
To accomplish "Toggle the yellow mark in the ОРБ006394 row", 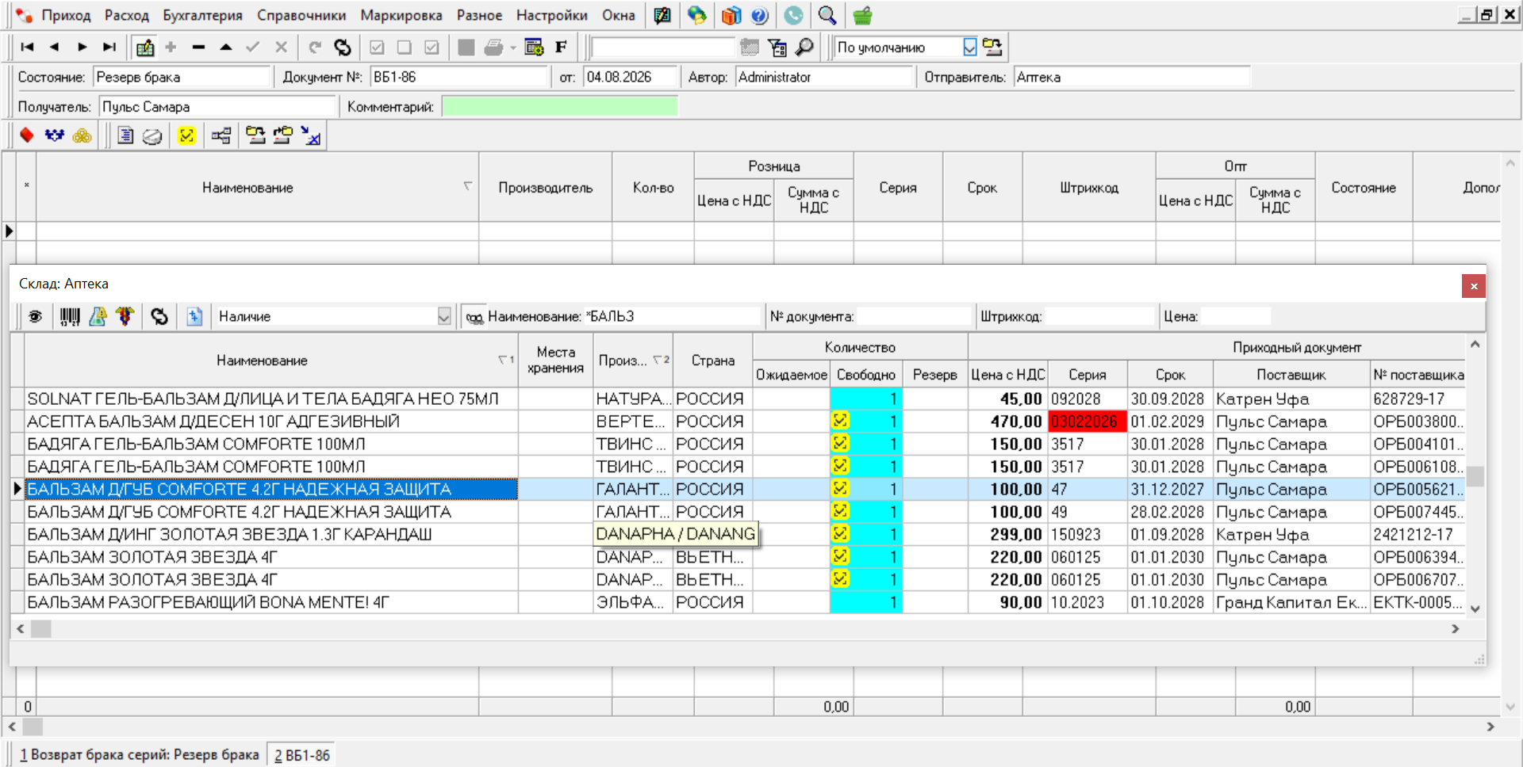I will coord(840,556).
